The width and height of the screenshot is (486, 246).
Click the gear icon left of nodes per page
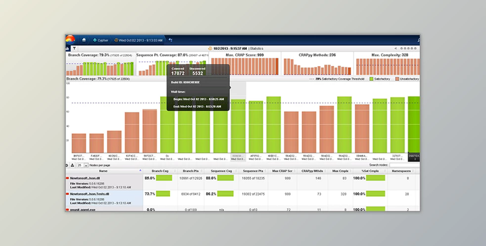tap(67, 166)
